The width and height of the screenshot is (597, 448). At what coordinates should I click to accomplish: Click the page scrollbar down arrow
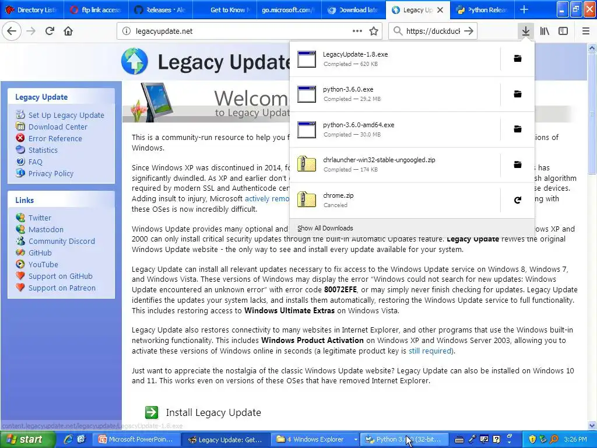pyautogui.click(x=592, y=425)
